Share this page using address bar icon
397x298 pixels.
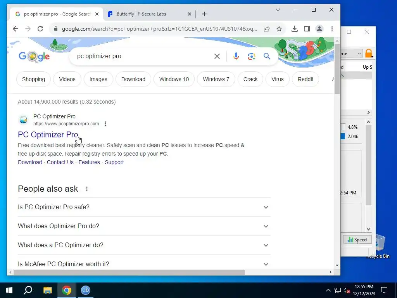click(267, 29)
